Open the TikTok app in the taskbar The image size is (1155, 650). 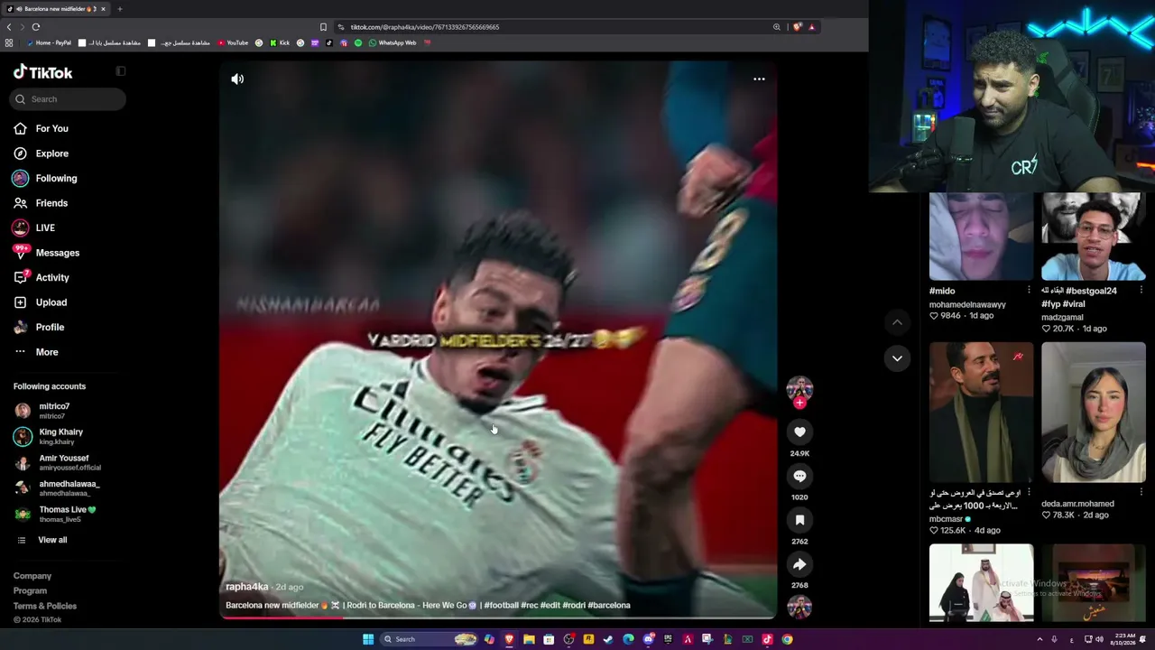[767, 639]
